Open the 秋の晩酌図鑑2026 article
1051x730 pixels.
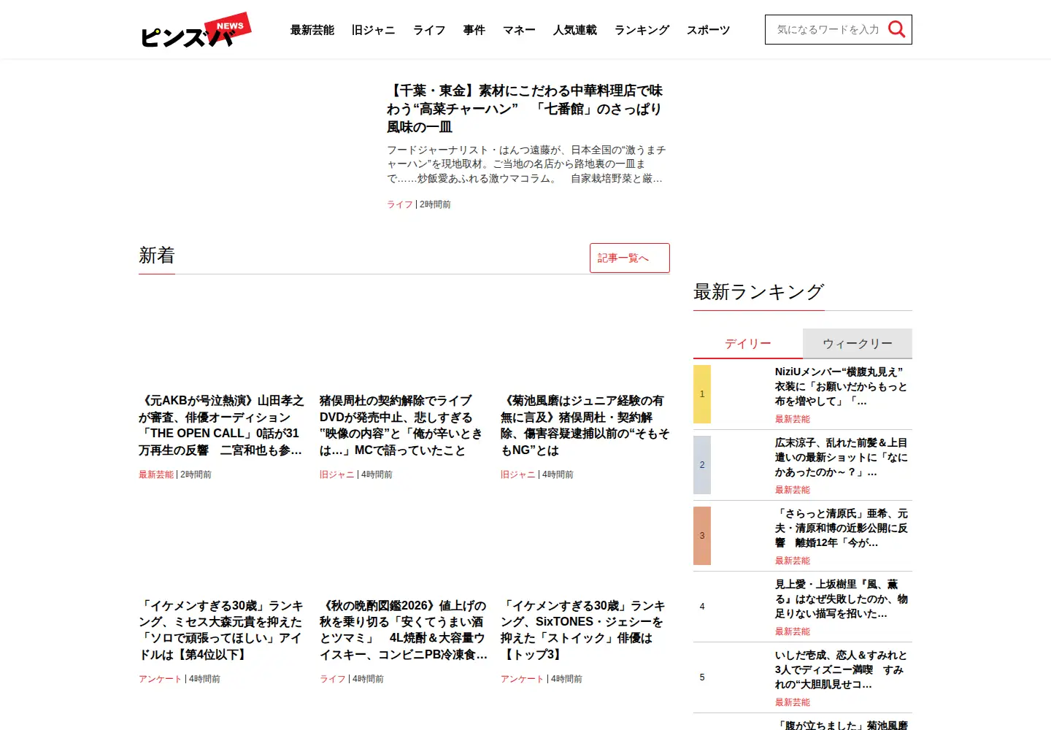tap(403, 630)
